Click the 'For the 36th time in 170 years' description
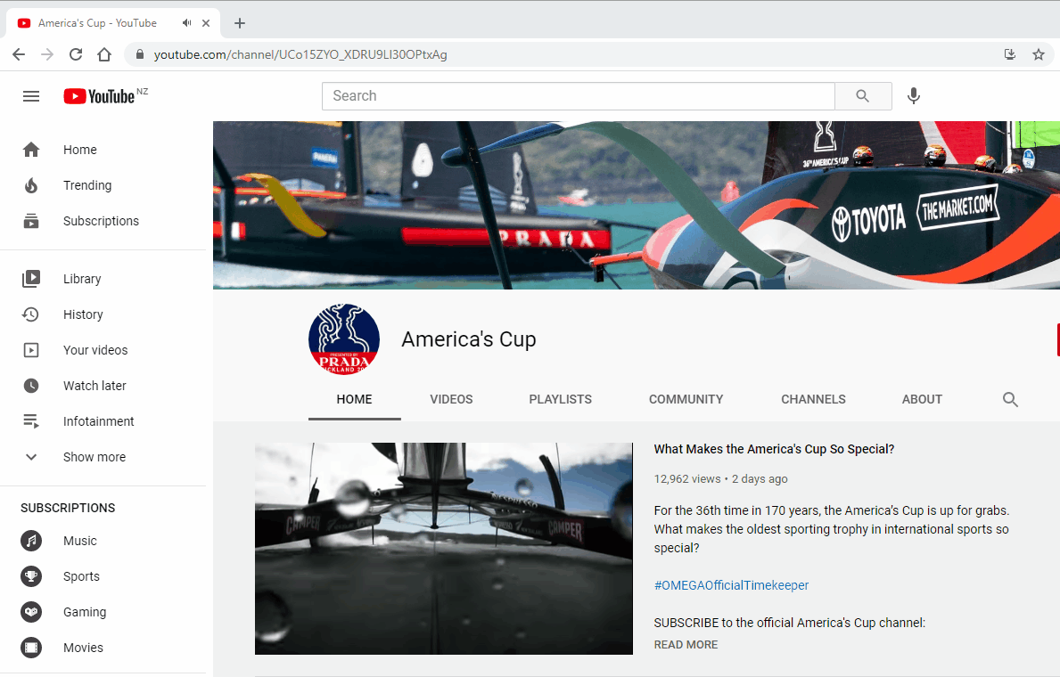 click(x=832, y=529)
